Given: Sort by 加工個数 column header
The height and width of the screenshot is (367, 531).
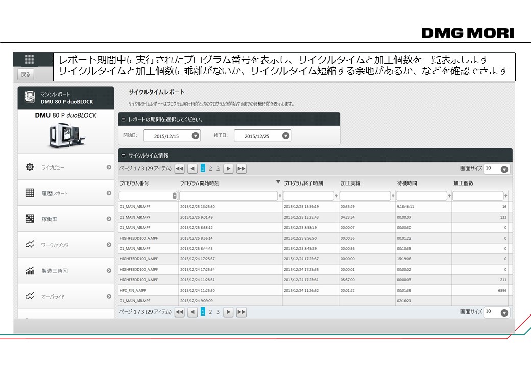Looking at the screenshot, I should pos(463,183).
